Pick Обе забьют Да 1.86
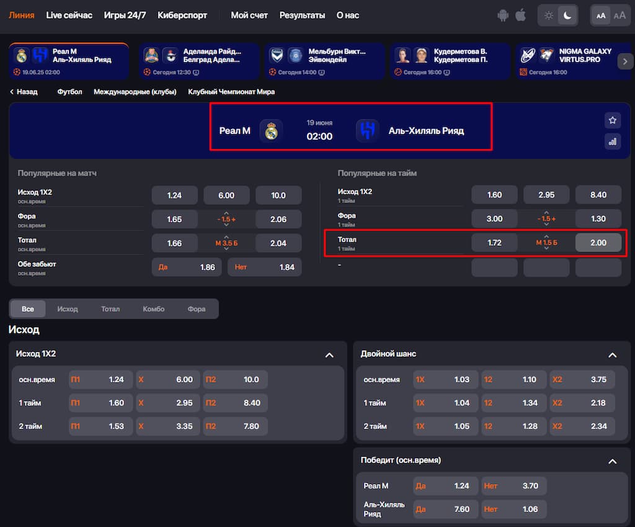This screenshot has height=527, width=635. (187, 267)
